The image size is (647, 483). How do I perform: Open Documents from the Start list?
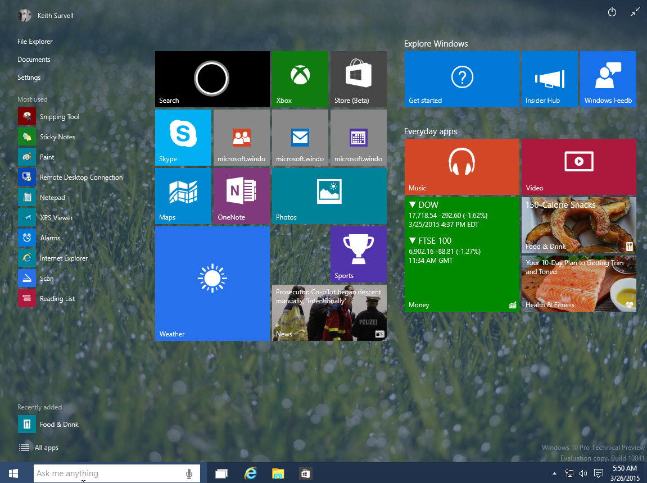click(x=34, y=60)
